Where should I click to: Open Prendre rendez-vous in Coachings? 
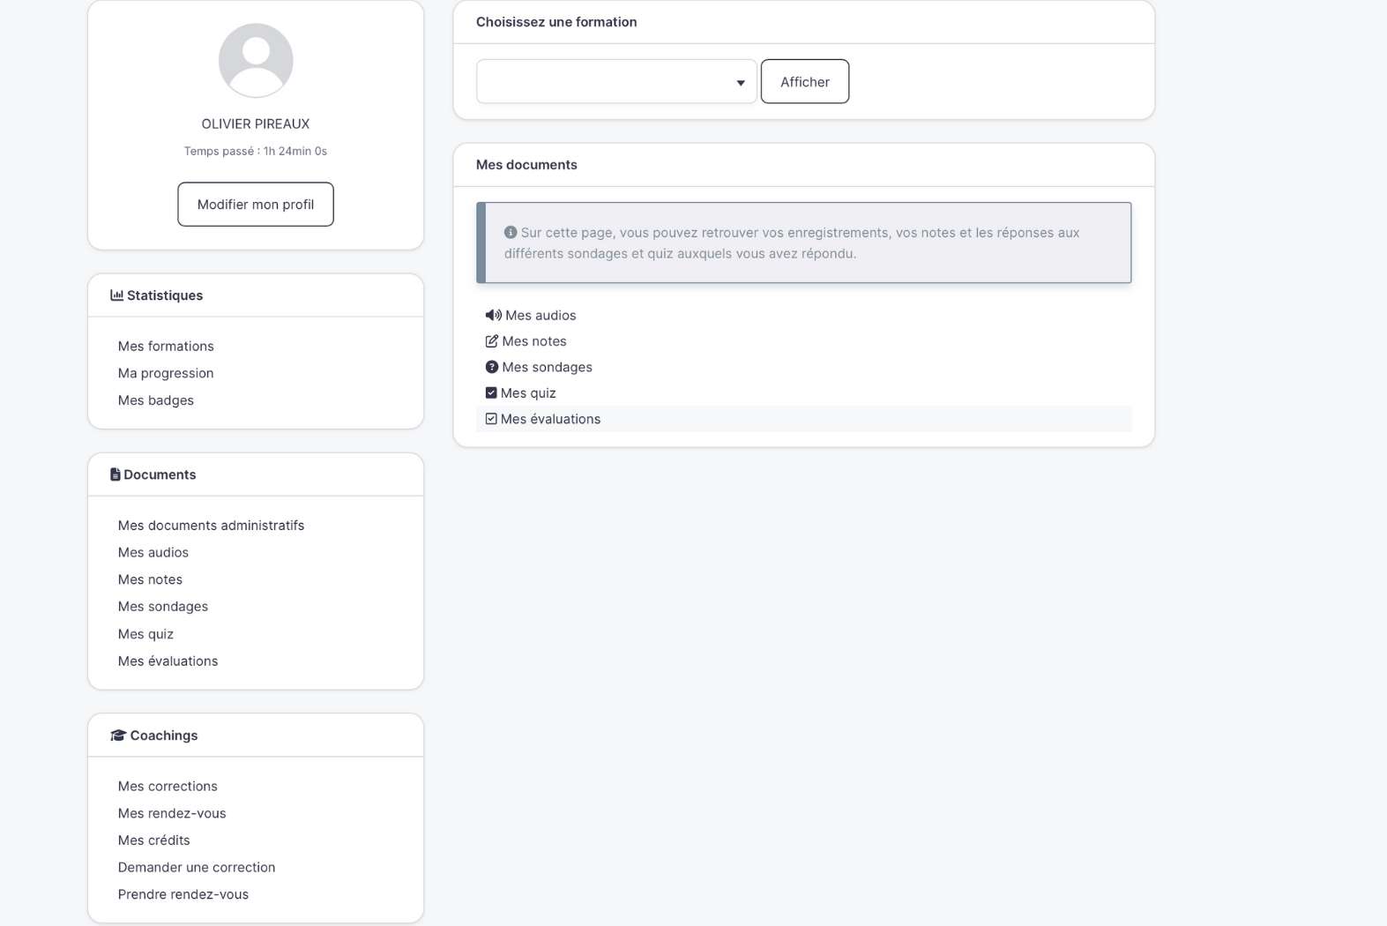(x=183, y=894)
